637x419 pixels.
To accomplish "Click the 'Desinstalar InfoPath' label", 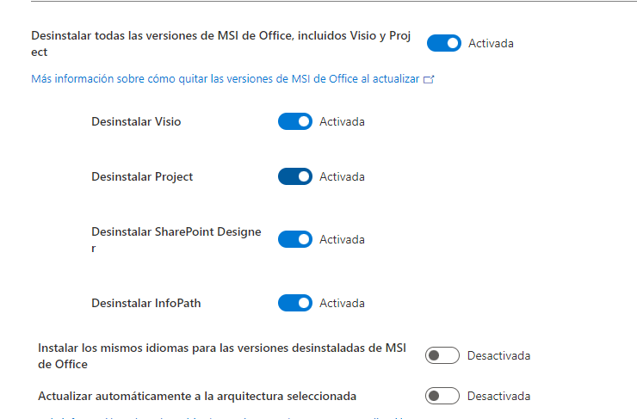I will click(x=146, y=304).
